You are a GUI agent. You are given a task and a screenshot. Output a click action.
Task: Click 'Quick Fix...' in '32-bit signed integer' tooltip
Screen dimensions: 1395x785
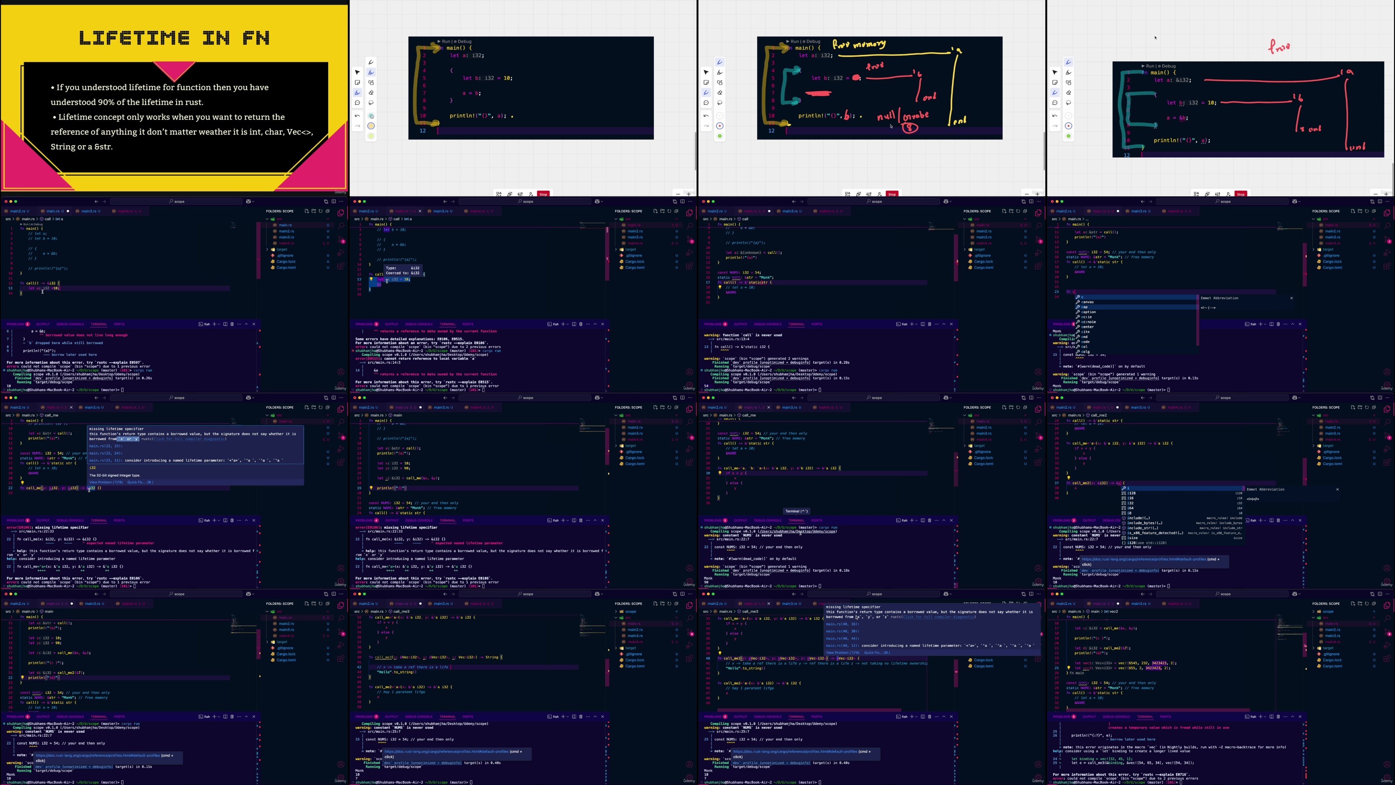[x=140, y=482]
